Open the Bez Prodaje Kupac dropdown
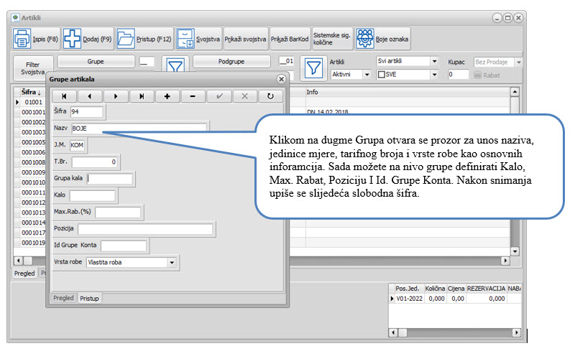 518,62
